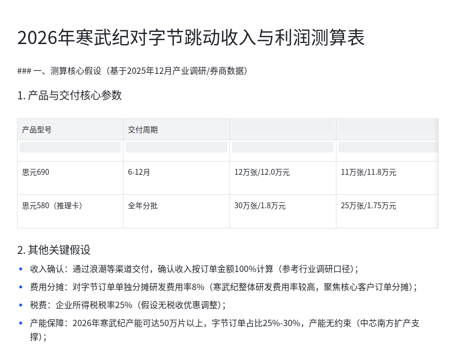Select the 思元690 table cell
The image size is (469, 349).
point(36,172)
